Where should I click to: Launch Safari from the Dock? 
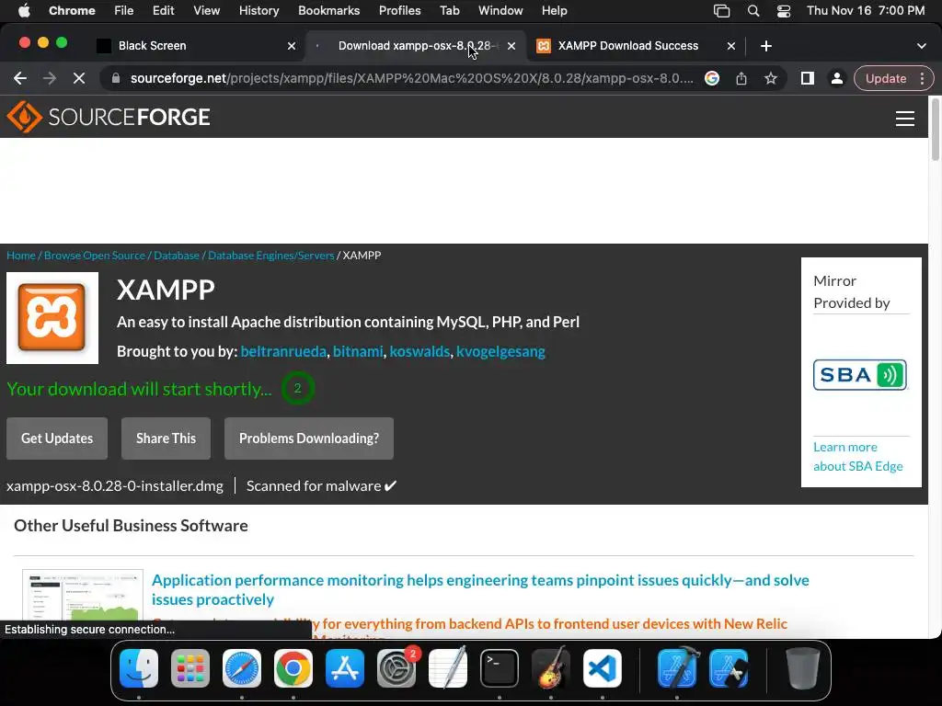coord(242,668)
